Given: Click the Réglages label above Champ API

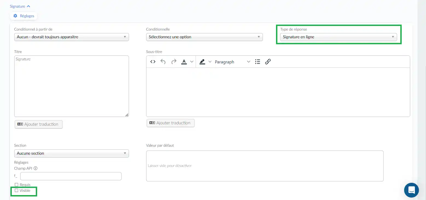Looking at the screenshot, I should click(x=21, y=162).
